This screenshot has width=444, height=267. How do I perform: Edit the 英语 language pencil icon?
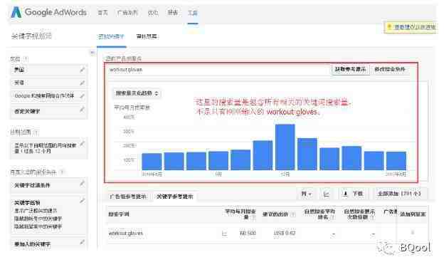point(82,83)
